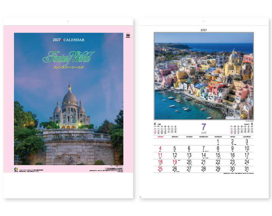Select red Sunday date 18
This screenshot has width=272, height=216.
[160, 162]
